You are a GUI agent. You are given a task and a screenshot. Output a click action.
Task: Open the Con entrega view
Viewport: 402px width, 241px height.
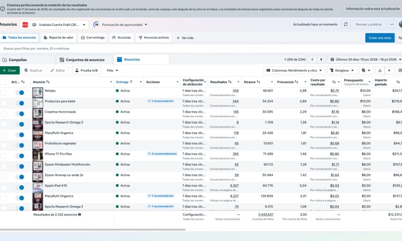tap(93, 38)
